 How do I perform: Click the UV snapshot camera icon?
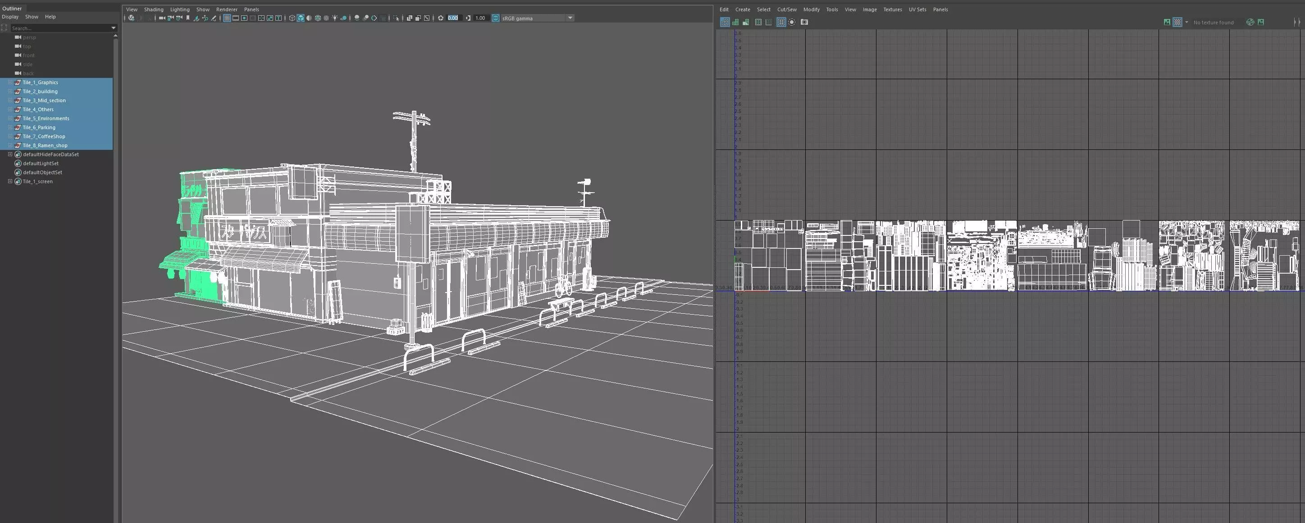point(804,22)
